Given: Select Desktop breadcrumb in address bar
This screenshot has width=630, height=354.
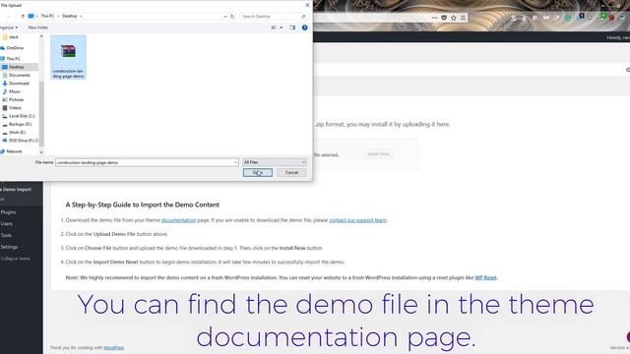Looking at the screenshot, I should pos(70,16).
